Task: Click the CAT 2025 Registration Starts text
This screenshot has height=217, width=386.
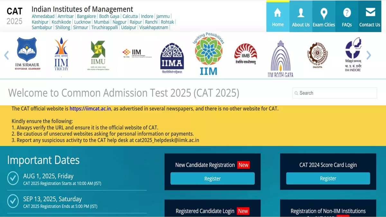Action: pos(62,184)
